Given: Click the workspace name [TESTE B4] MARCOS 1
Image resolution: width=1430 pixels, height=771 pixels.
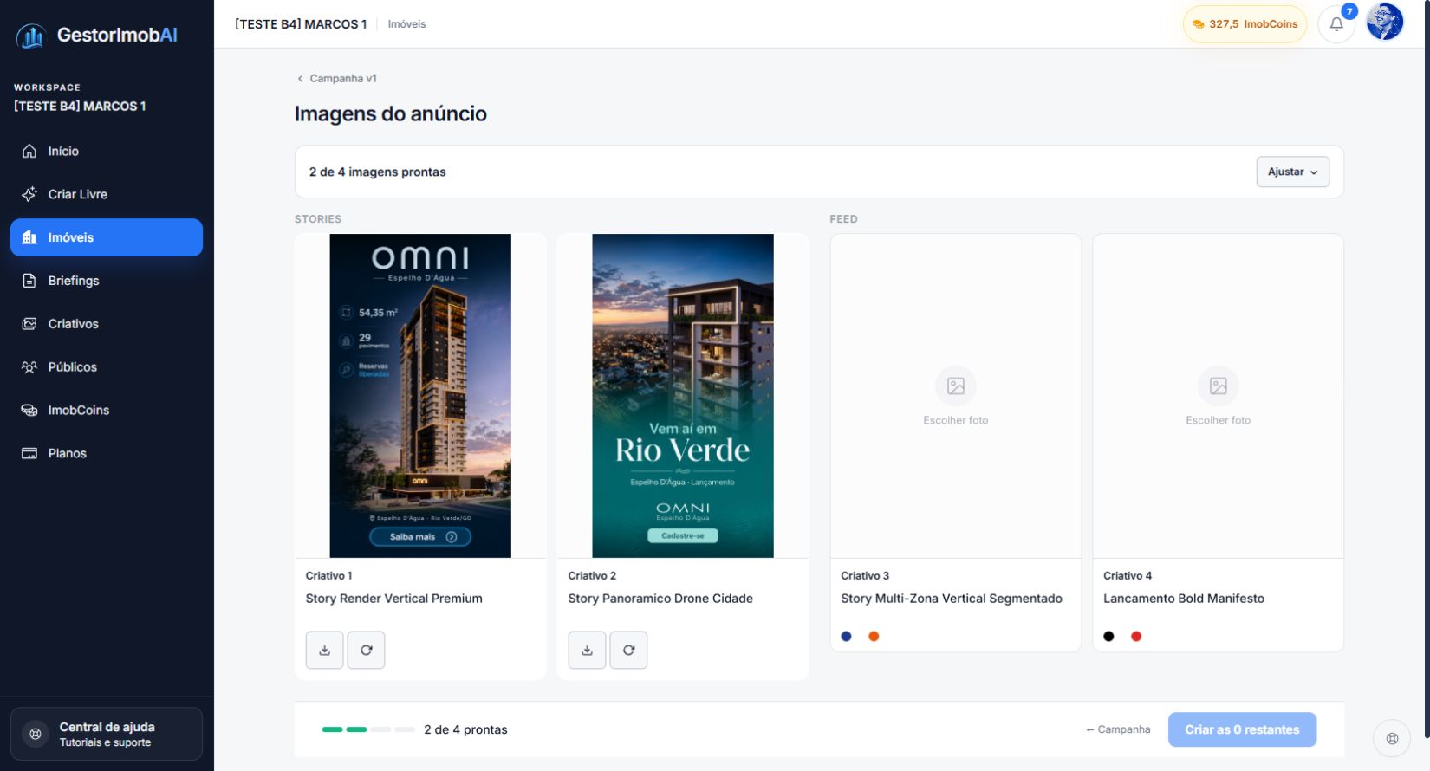Looking at the screenshot, I should click(80, 107).
